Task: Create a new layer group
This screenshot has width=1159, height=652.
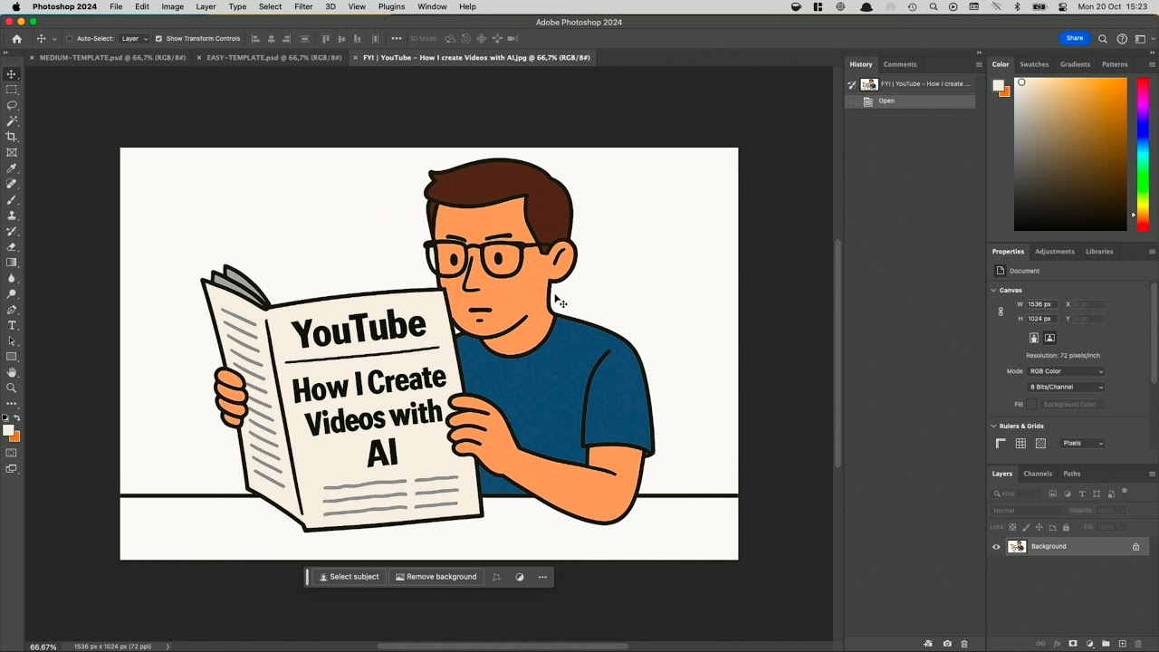Action: click(x=1106, y=644)
